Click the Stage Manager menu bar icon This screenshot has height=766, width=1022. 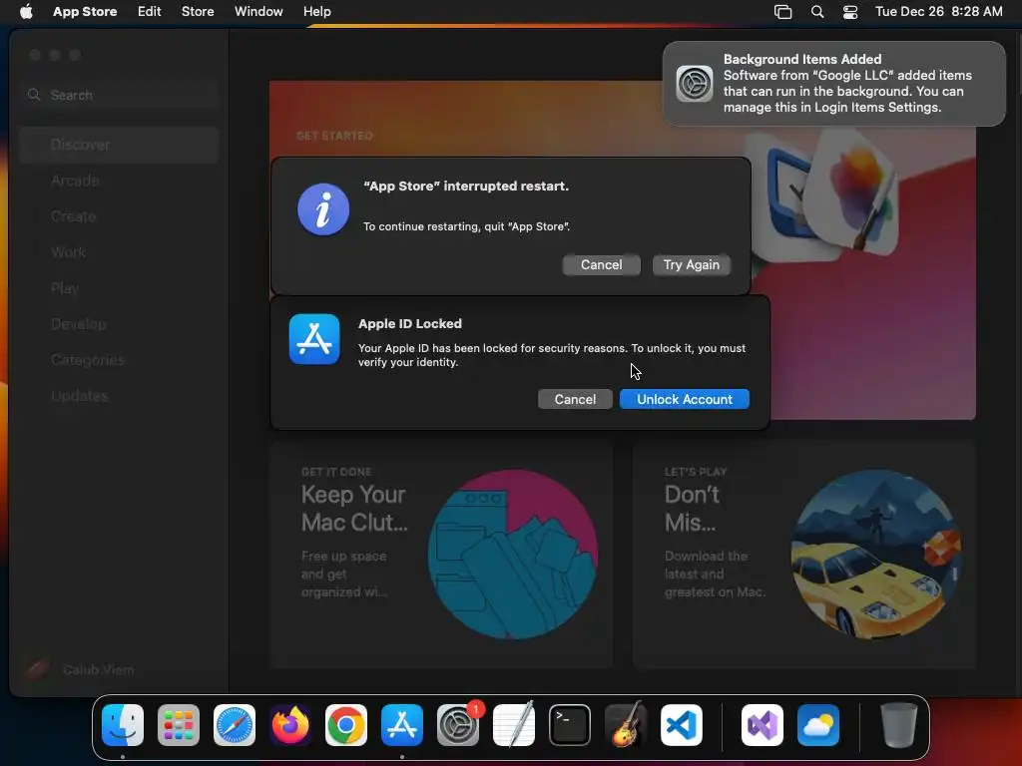[x=782, y=12]
